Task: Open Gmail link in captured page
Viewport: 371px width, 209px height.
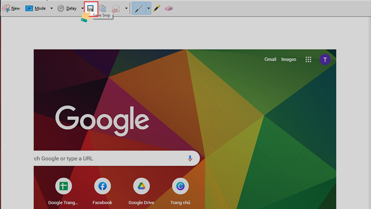Action: point(270,59)
